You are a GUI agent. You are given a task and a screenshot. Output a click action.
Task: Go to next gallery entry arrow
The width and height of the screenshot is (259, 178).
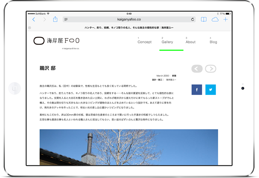210,69
